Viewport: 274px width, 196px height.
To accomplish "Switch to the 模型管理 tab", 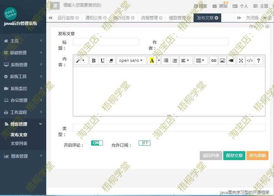I will pos(177,18).
